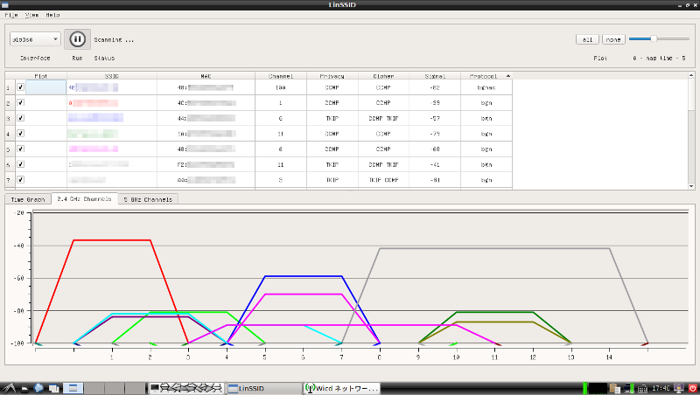Image resolution: width=700 pixels, height=395 pixels.
Task: Select the magenta SSID swatch in row 5
Action: (x=94, y=149)
